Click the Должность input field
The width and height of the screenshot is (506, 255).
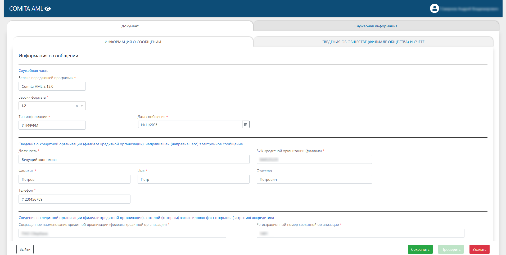click(x=134, y=160)
